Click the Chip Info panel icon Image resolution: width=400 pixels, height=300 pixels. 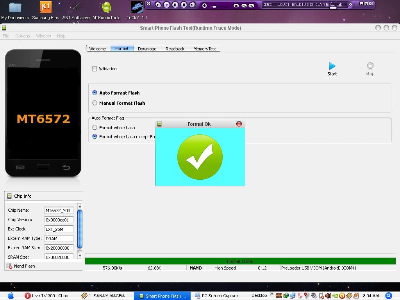pyautogui.click(x=10, y=196)
